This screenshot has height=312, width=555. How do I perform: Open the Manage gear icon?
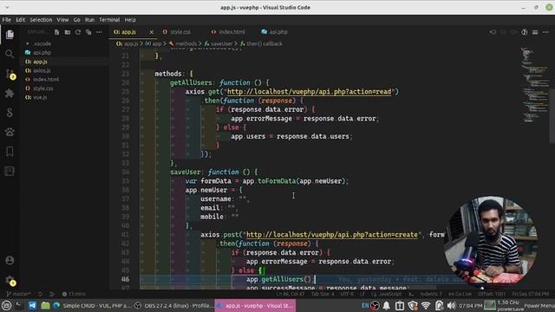(x=10, y=281)
